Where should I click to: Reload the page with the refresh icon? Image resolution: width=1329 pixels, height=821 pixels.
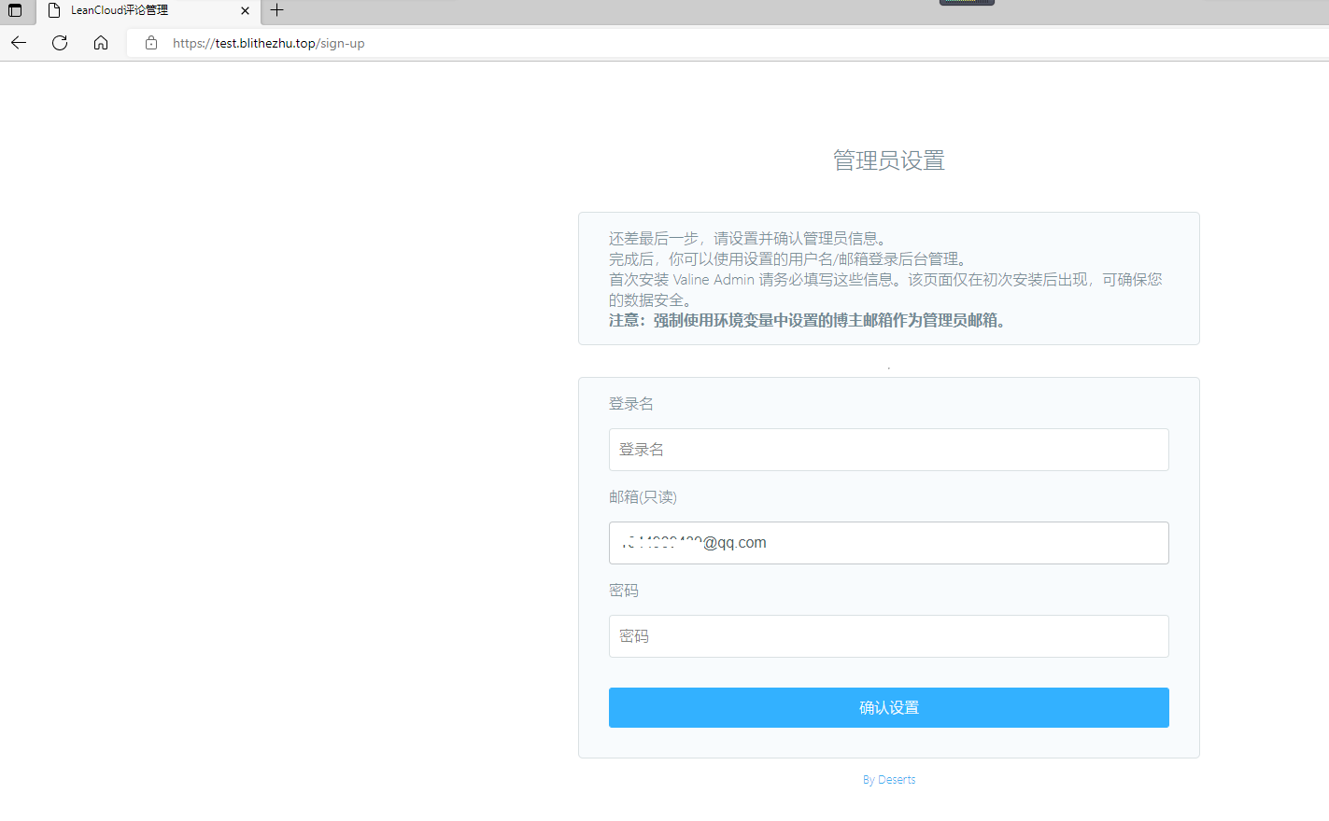click(60, 43)
